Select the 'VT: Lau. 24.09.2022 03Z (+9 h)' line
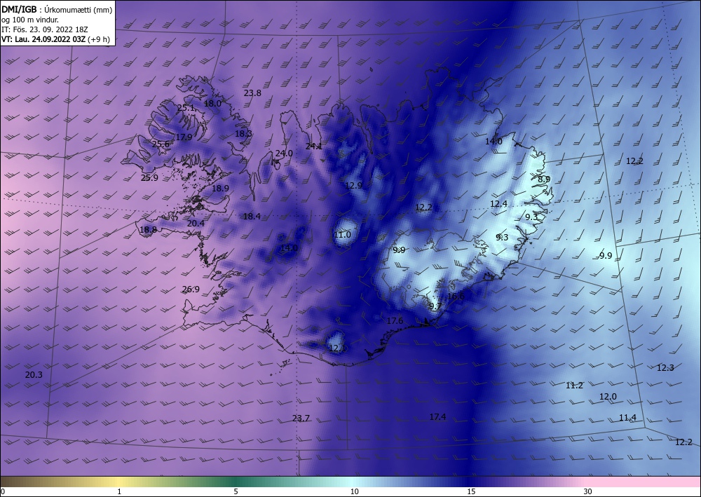The width and height of the screenshot is (701, 497). click(55, 39)
